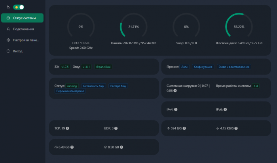
Task: Click the help icon beside IPv4
Action: pos(176,109)
